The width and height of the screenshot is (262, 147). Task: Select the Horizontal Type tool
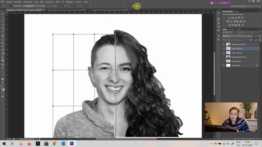(2, 68)
